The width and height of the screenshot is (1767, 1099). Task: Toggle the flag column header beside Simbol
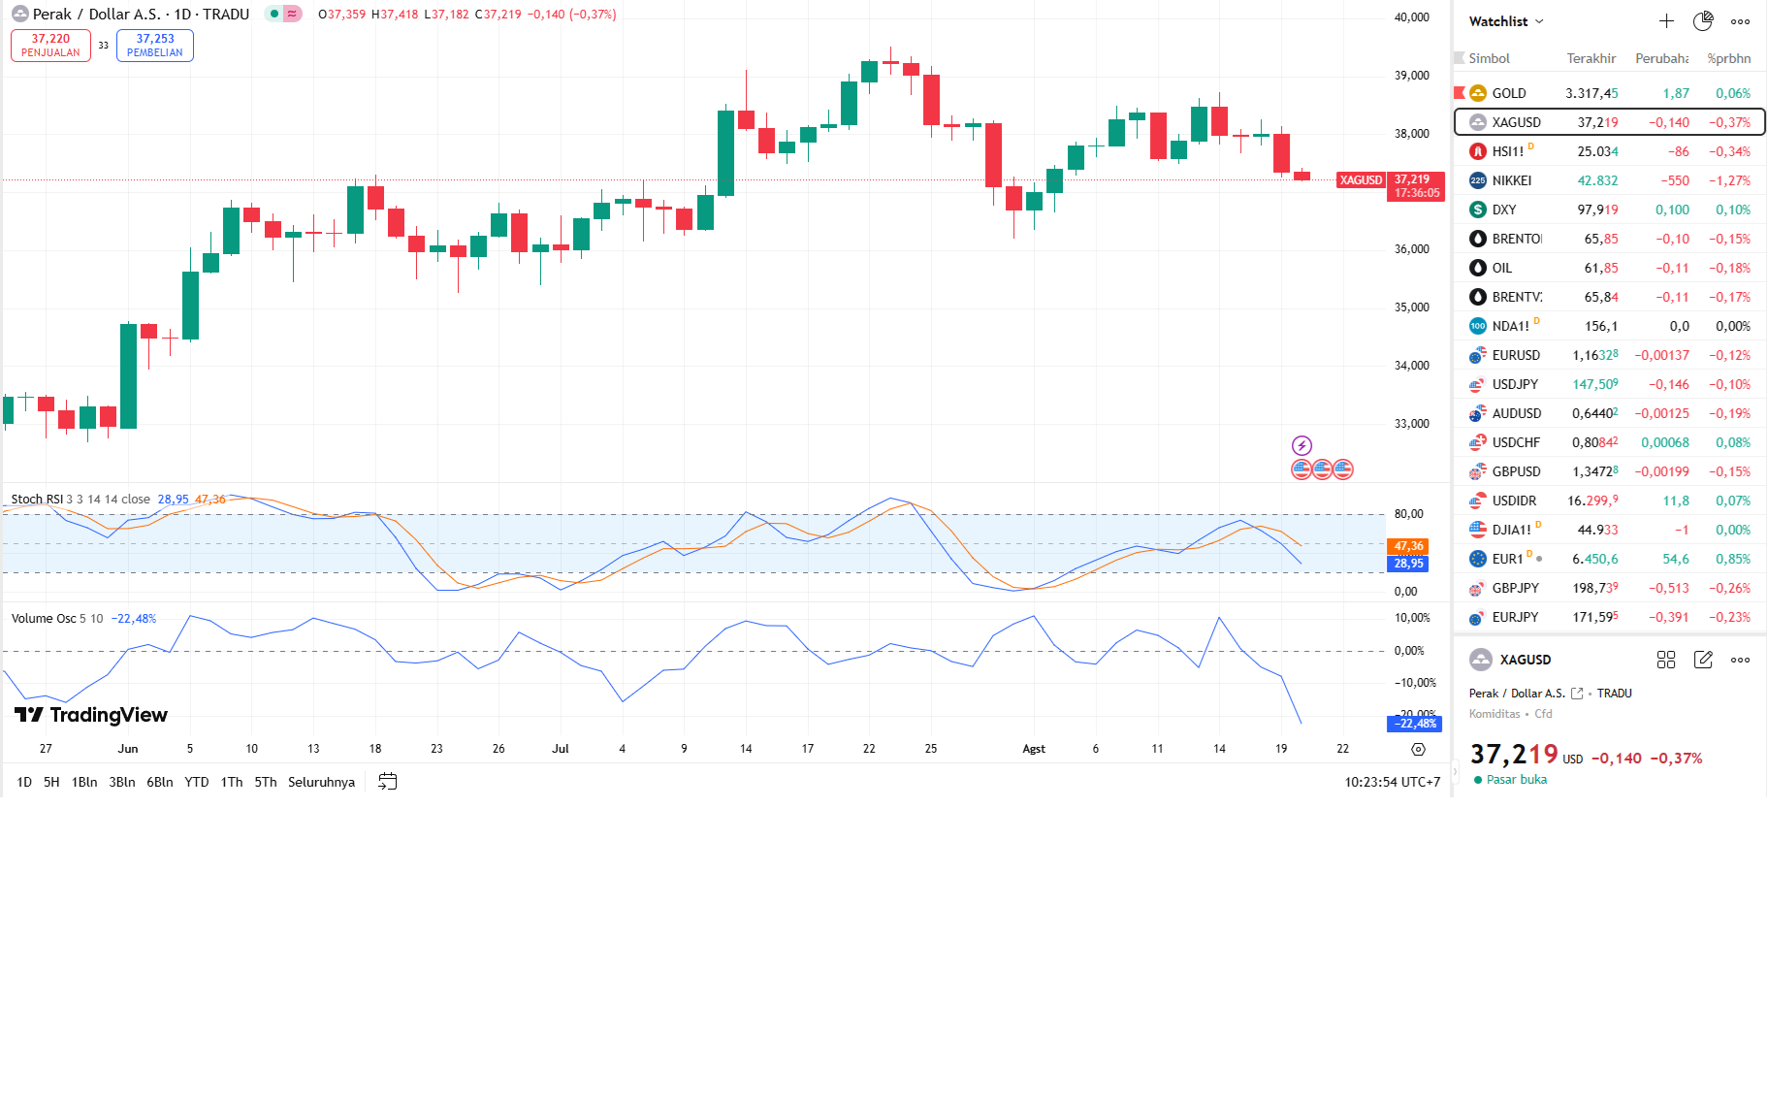tap(1459, 58)
